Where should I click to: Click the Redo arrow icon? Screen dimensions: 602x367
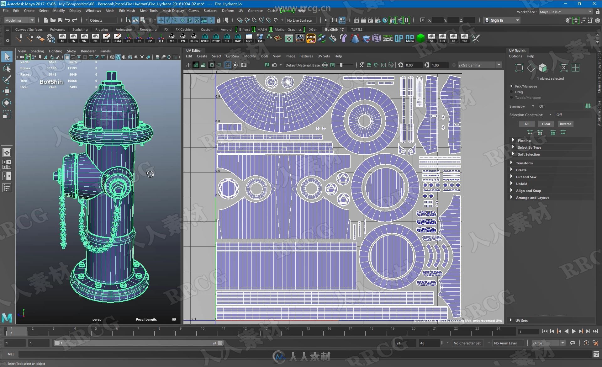(x=75, y=20)
